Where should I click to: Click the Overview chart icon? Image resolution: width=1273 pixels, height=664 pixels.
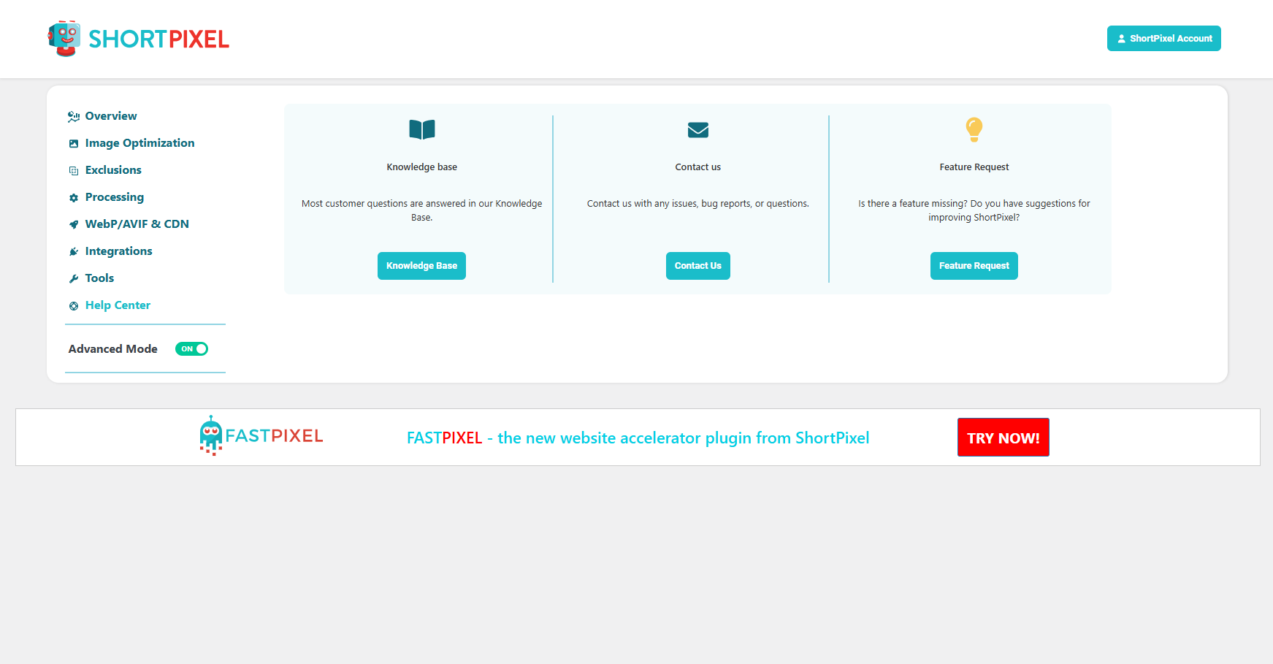point(74,116)
